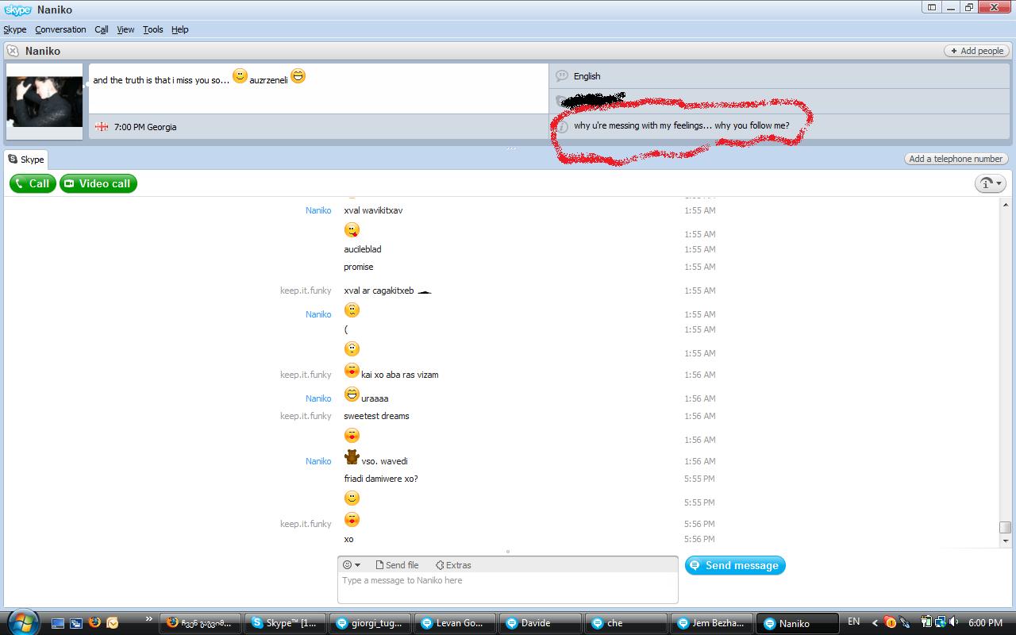The width and height of the screenshot is (1016, 635).
Task: Click the Send file button
Action: point(397,565)
